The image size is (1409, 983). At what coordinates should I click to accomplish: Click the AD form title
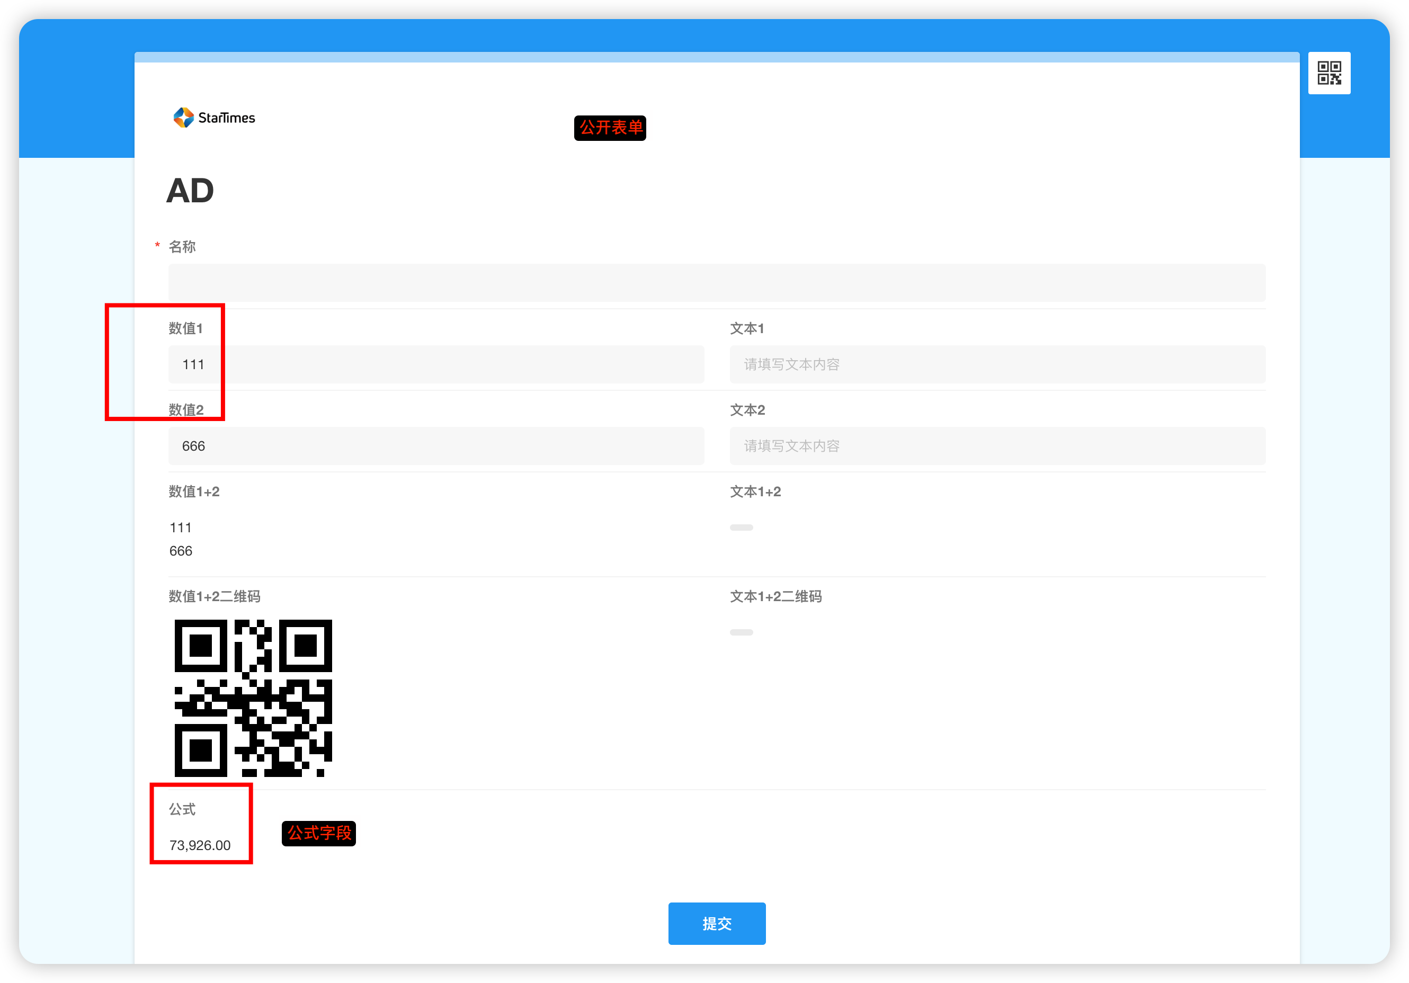[190, 191]
